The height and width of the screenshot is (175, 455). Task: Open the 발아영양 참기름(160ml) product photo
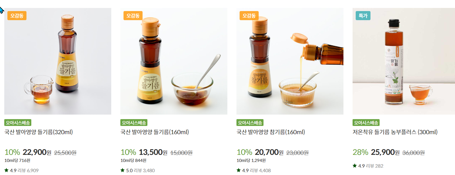(x=290, y=61)
